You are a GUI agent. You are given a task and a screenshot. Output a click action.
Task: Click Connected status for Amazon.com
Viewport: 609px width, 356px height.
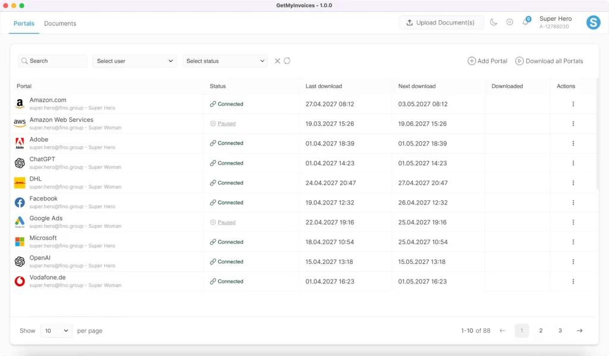tap(227, 104)
